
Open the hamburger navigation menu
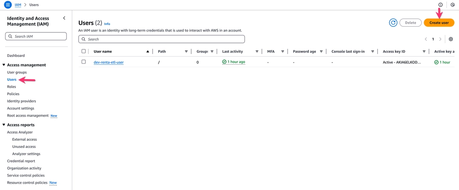click(x=8, y=5)
